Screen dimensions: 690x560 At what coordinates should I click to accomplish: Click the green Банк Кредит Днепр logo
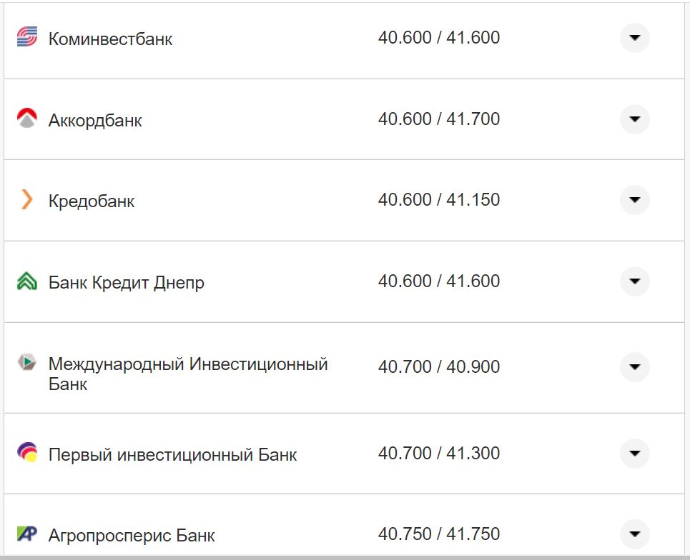click(x=27, y=281)
